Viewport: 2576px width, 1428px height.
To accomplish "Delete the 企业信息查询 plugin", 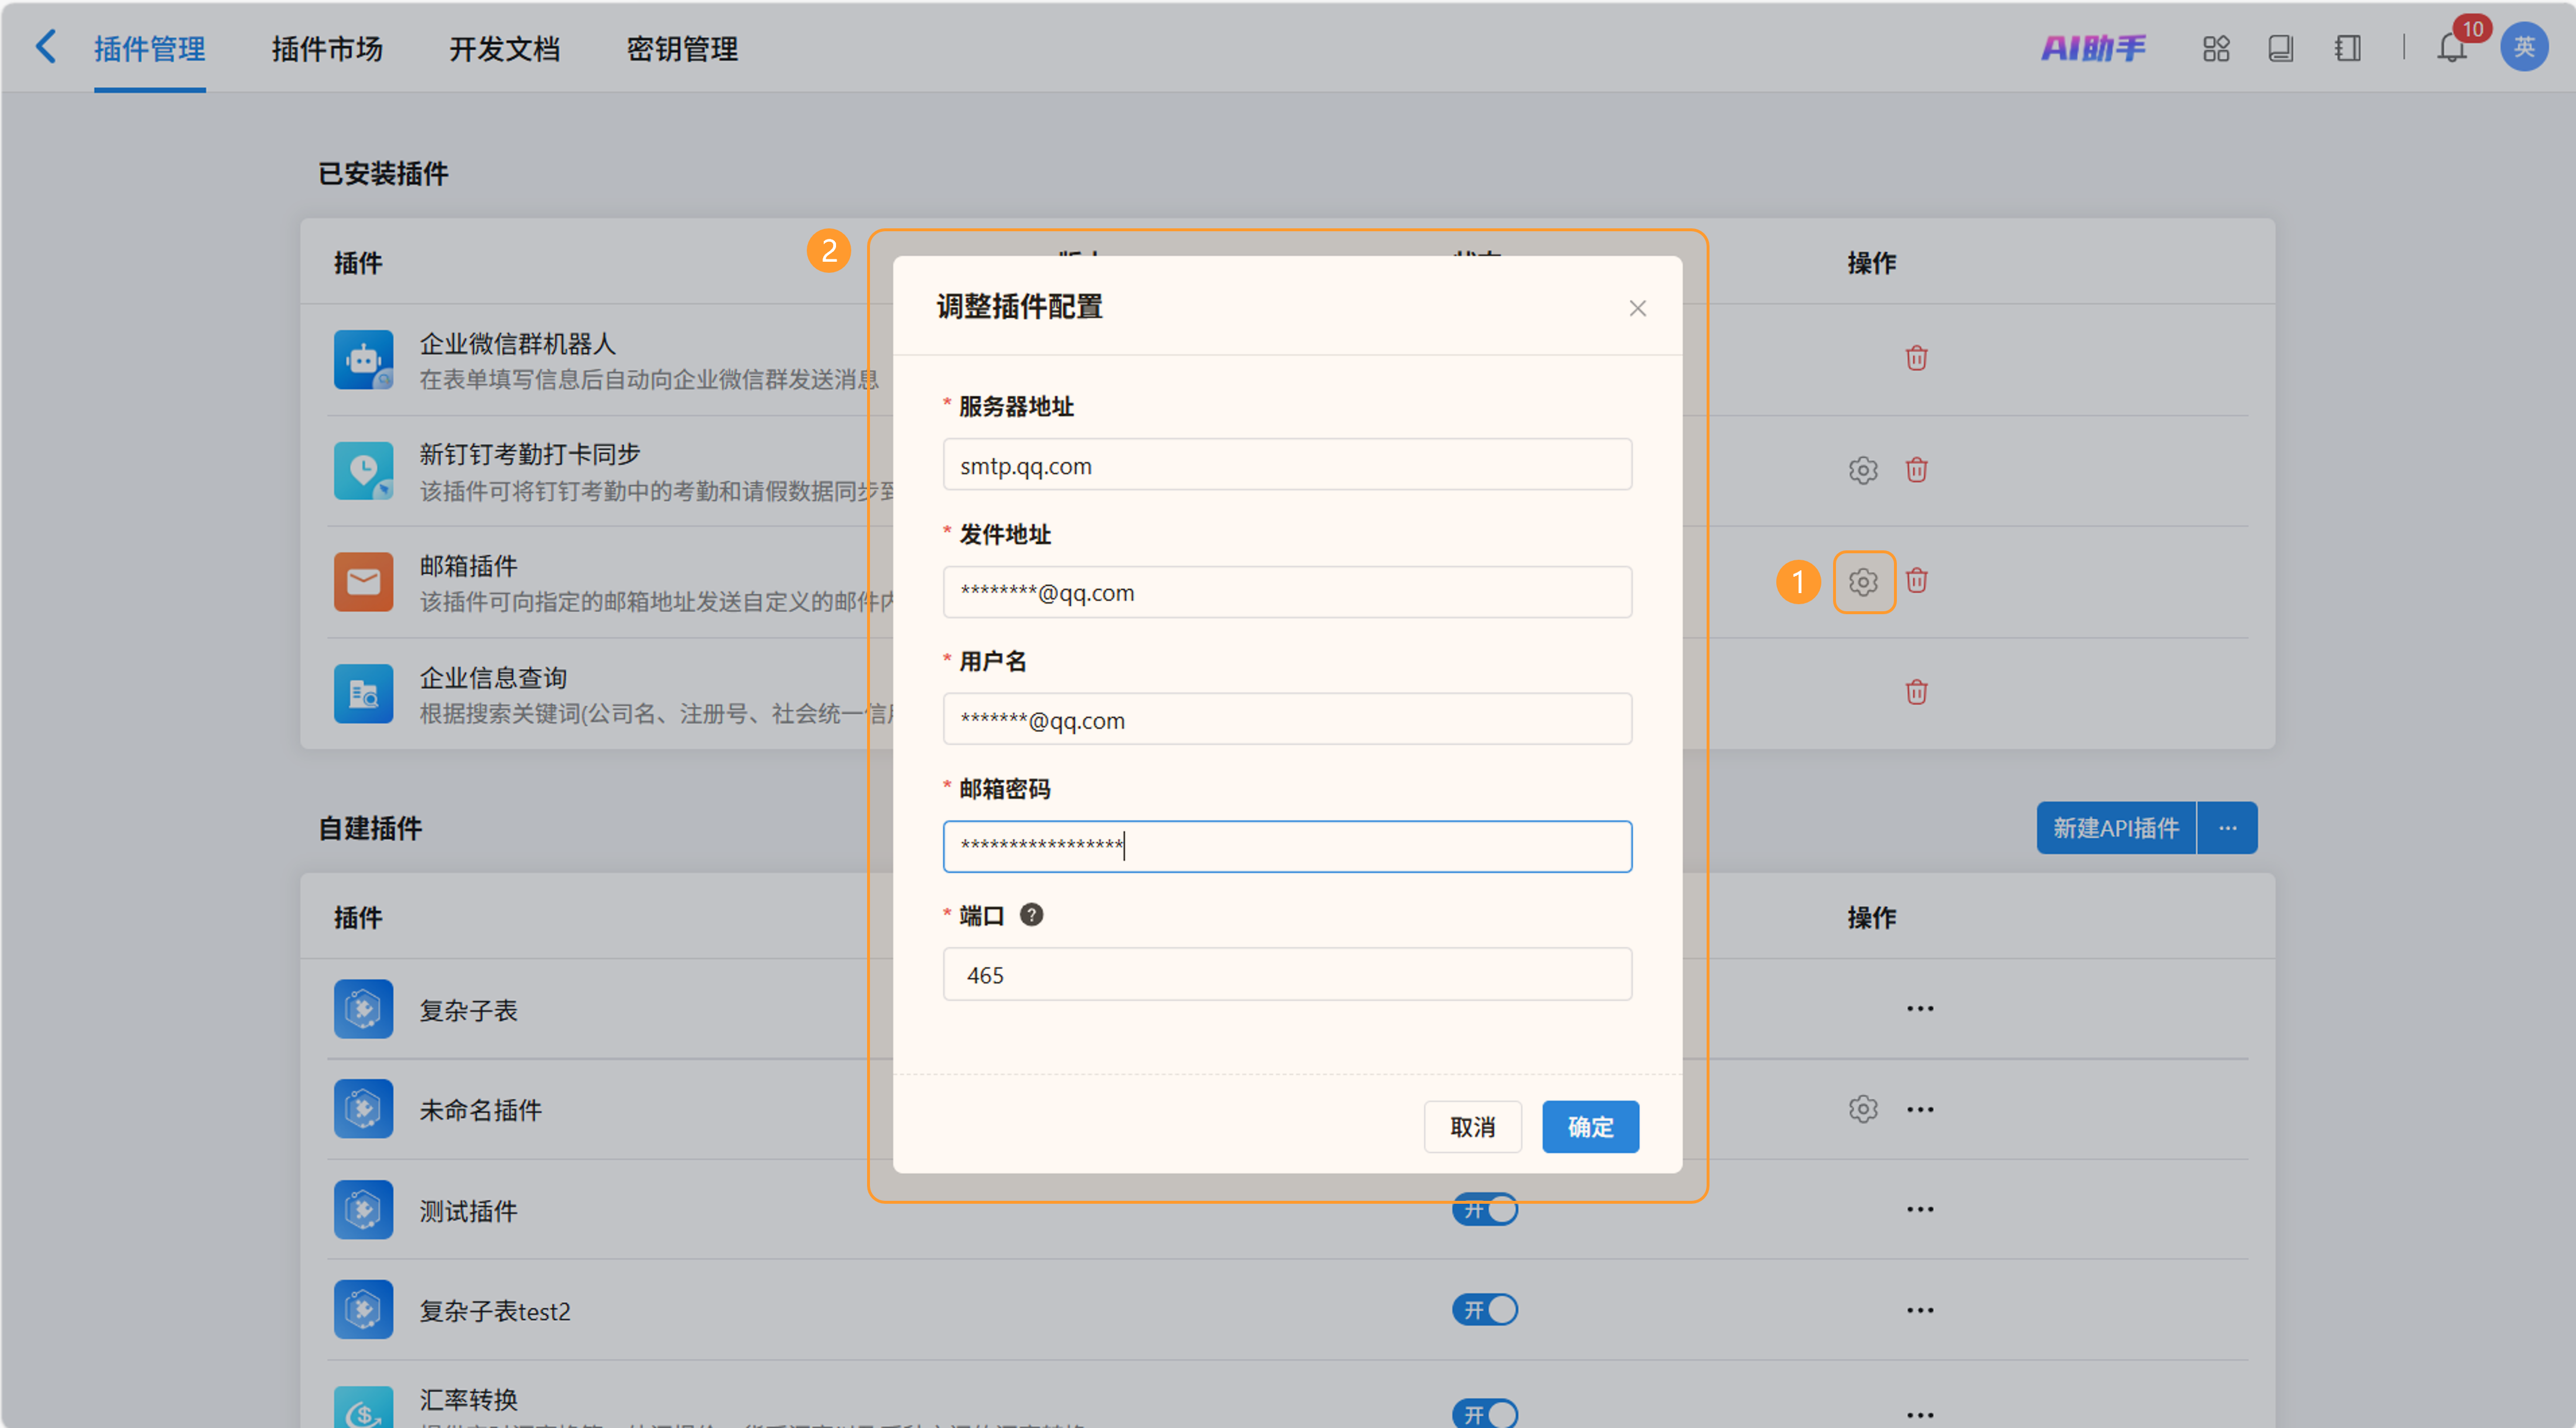I will (x=1915, y=692).
